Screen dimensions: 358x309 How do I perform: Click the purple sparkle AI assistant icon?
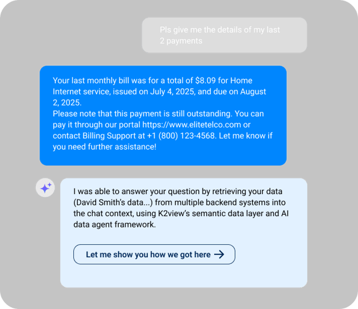click(45, 188)
